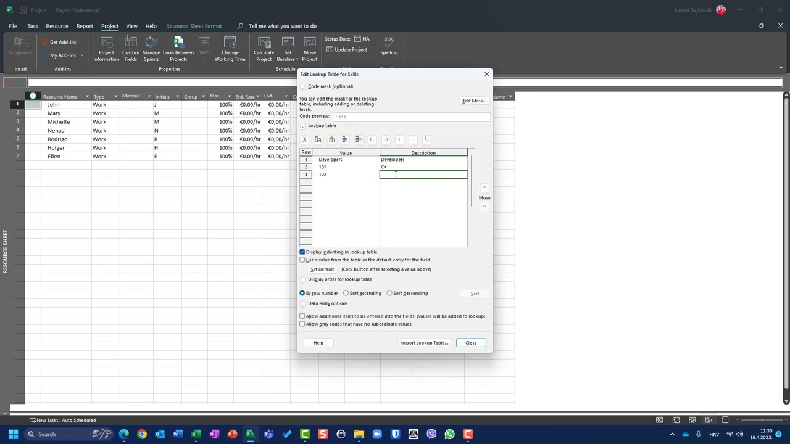Open the Initials column filter dropdown
The height and width of the screenshot is (444, 790).
[177, 97]
